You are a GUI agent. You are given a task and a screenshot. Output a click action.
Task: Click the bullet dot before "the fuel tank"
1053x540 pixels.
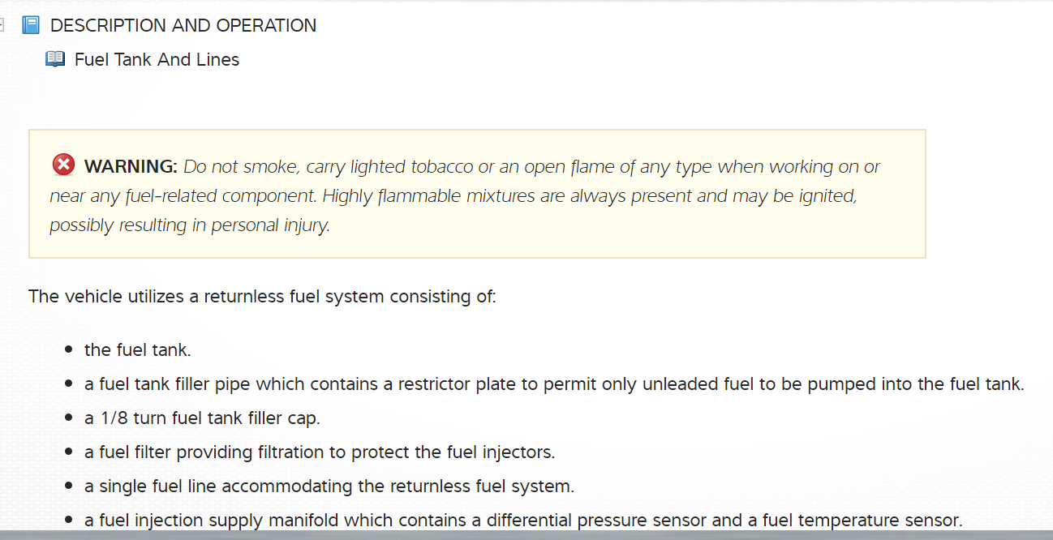69,350
